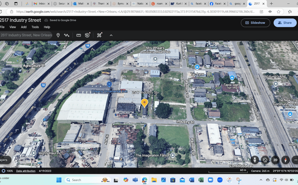Open Microsoft Excel from the taskbar
This screenshot has width=298, height=185.
point(201,180)
